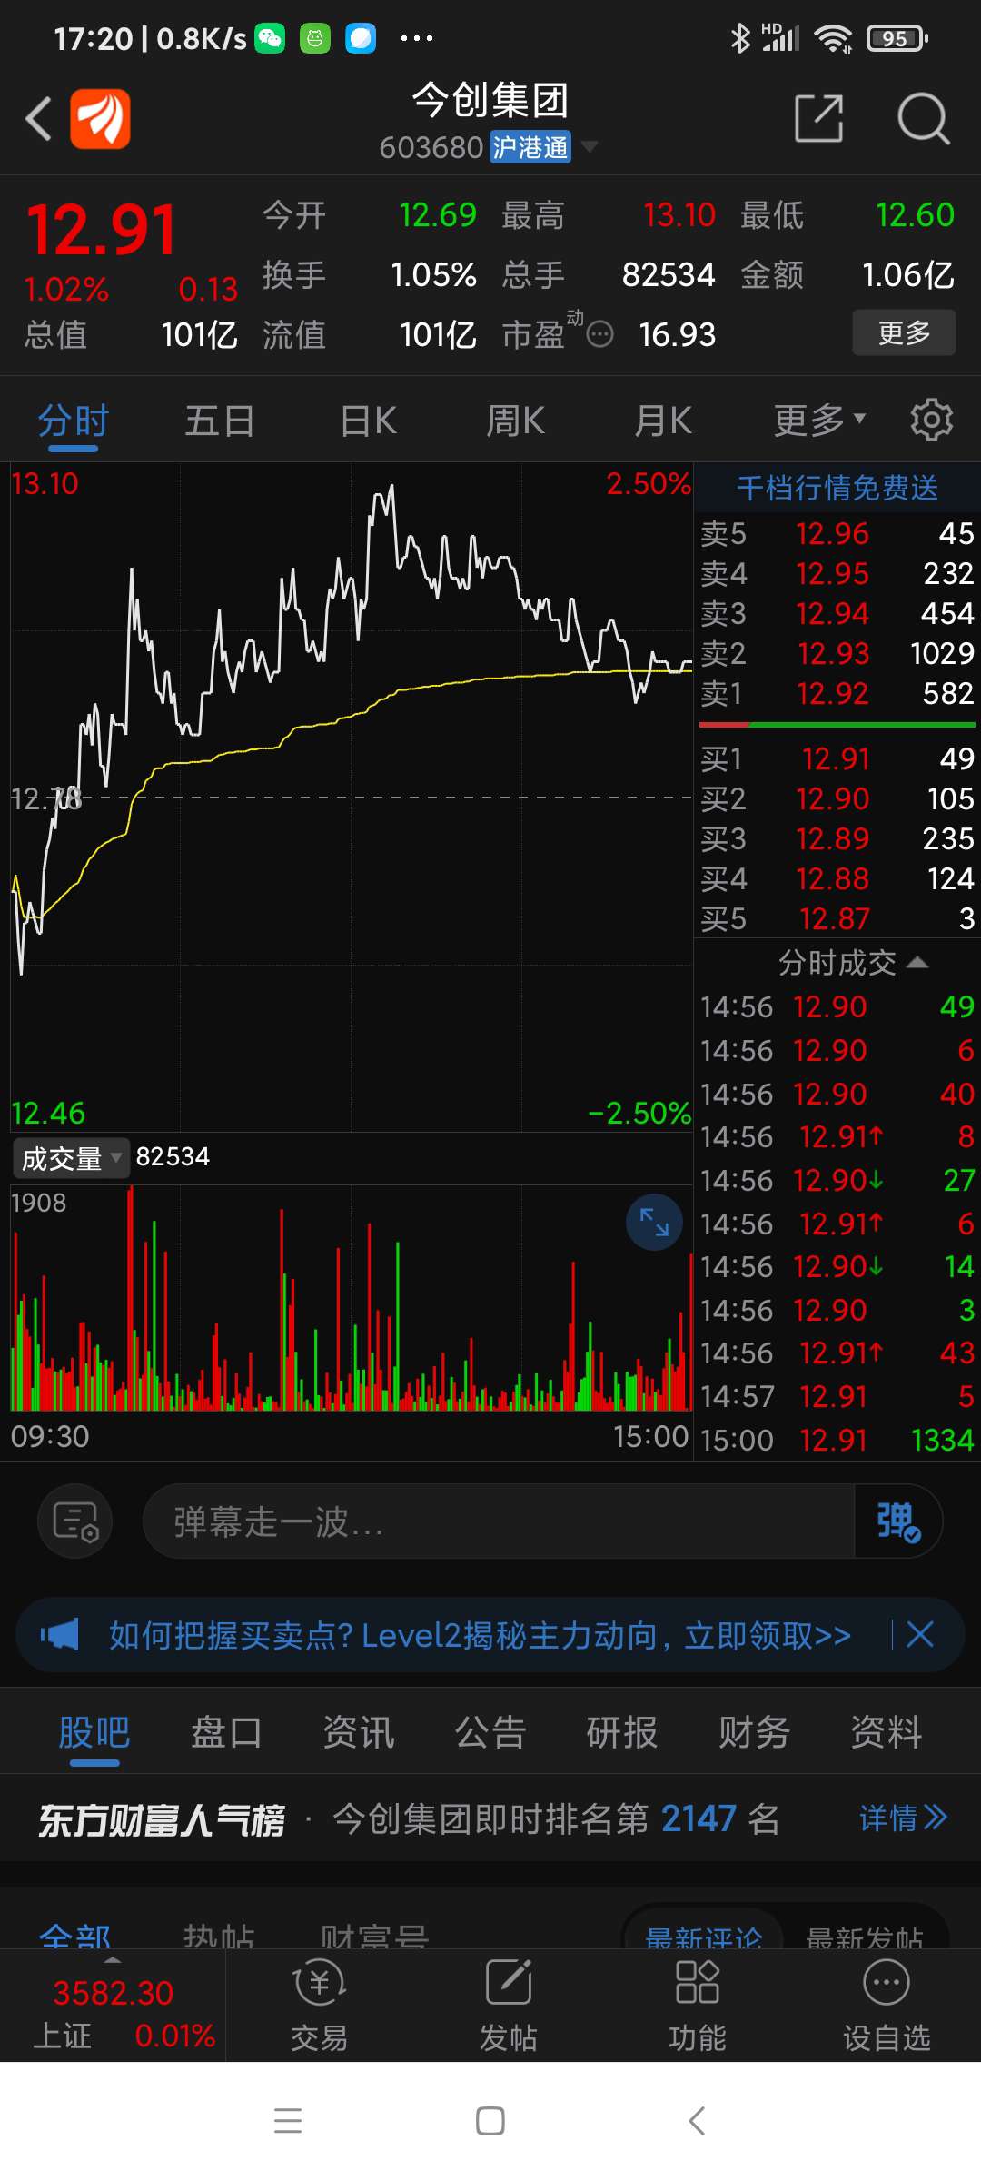Open the 发帖 post icon
Image resolution: width=981 pixels, height=2180 pixels.
click(508, 2005)
